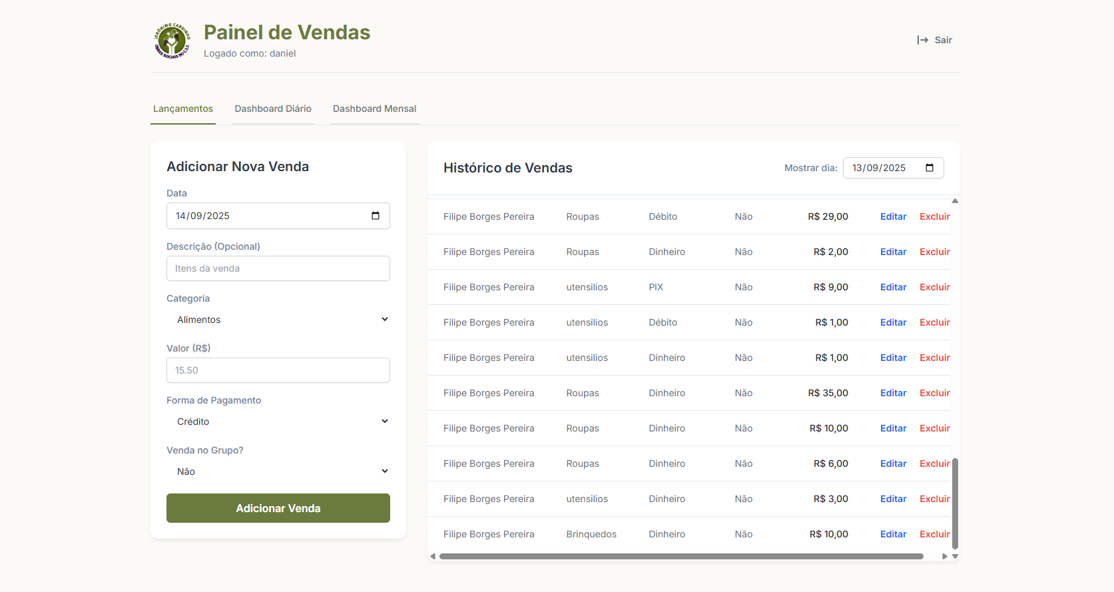1114x592 pixels.
Task: Click table scroll up arrow
Action: pos(955,200)
